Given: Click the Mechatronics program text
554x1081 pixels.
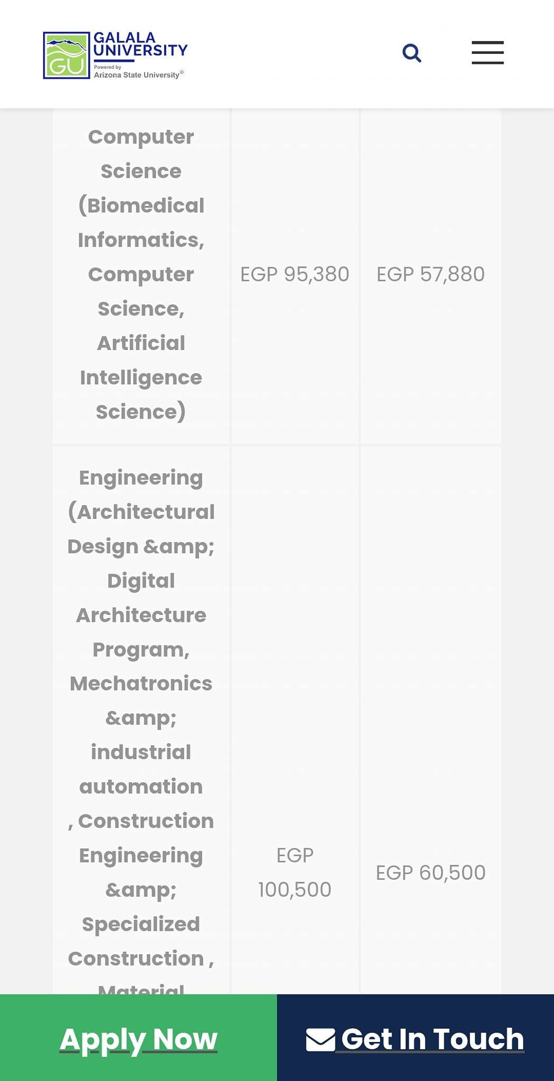Looking at the screenshot, I should [x=141, y=683].
